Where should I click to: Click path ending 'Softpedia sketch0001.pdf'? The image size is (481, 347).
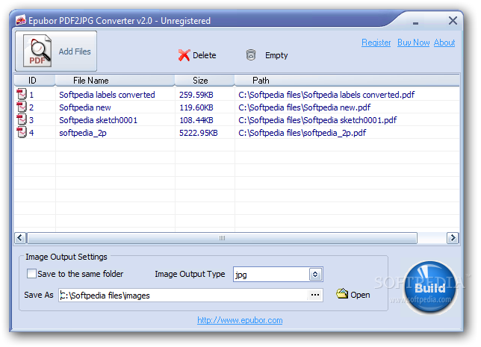pos(317,120)
